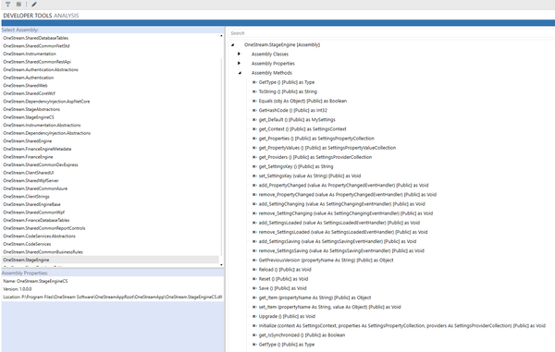Select OneStream.SharedWeb assembly
555x352 pixels.
(x=25, y=86)
